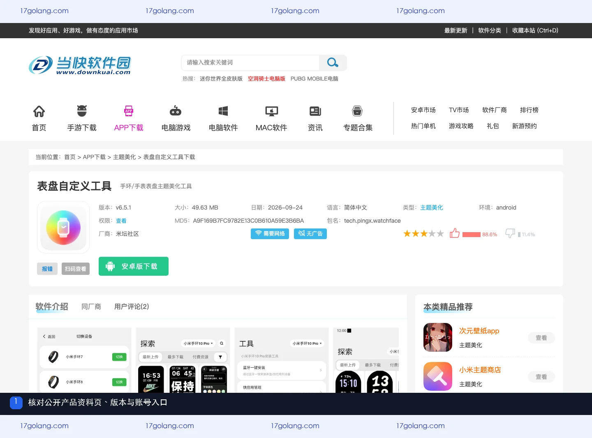Click 查看 permissions link

coord(121,221)
